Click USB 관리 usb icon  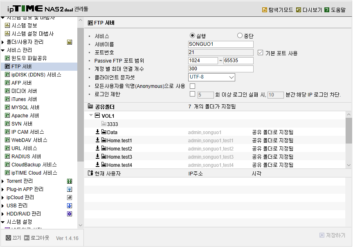[x=70, y=206]
